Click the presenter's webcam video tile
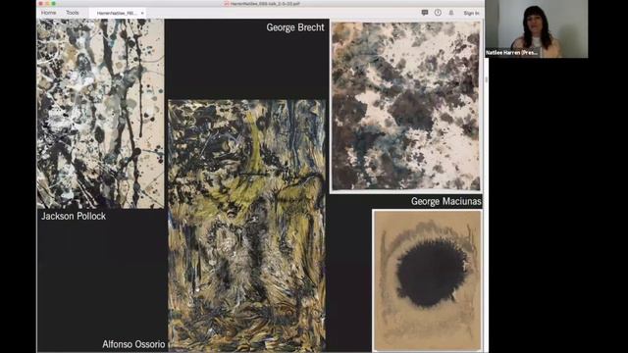Image resolution: width=628 pixels, height=353 pixels. 537,28
